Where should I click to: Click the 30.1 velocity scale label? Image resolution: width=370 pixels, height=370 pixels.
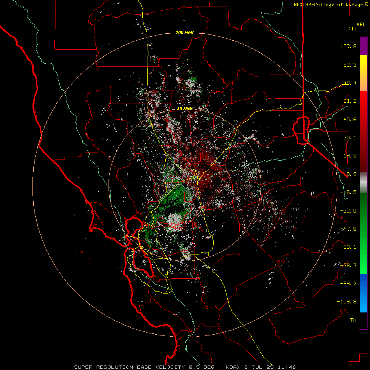(350, 138)
